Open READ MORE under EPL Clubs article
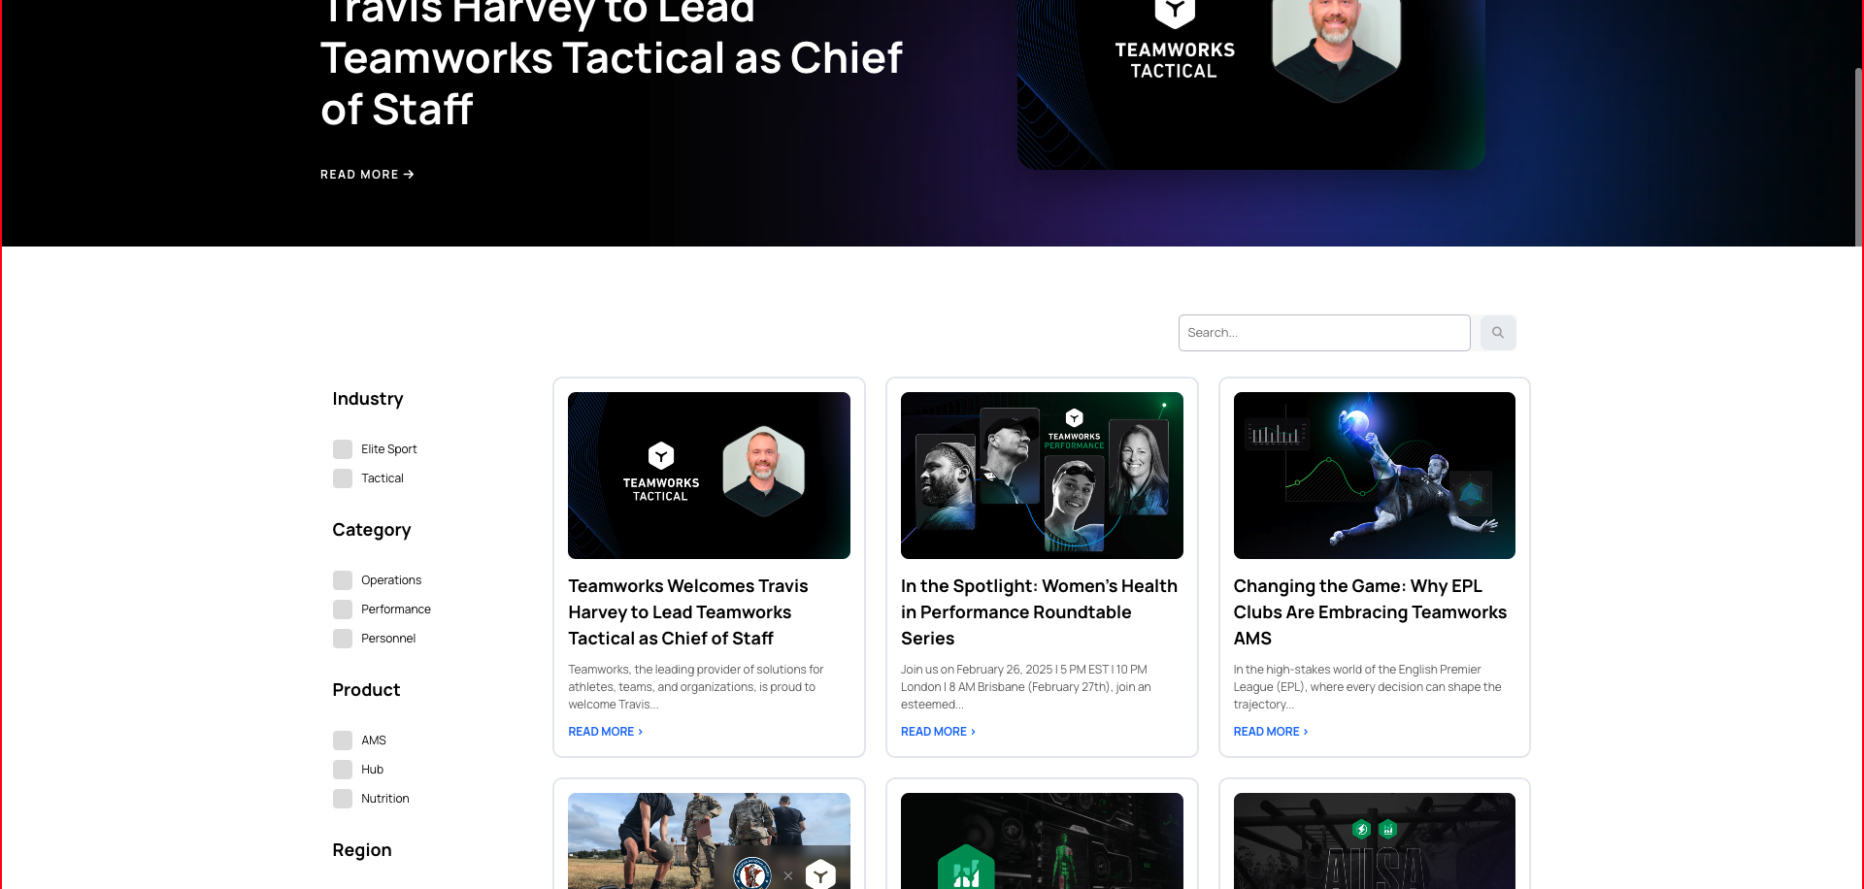1864x889 pixels. pyautogui.click(x=1270, y=732)
